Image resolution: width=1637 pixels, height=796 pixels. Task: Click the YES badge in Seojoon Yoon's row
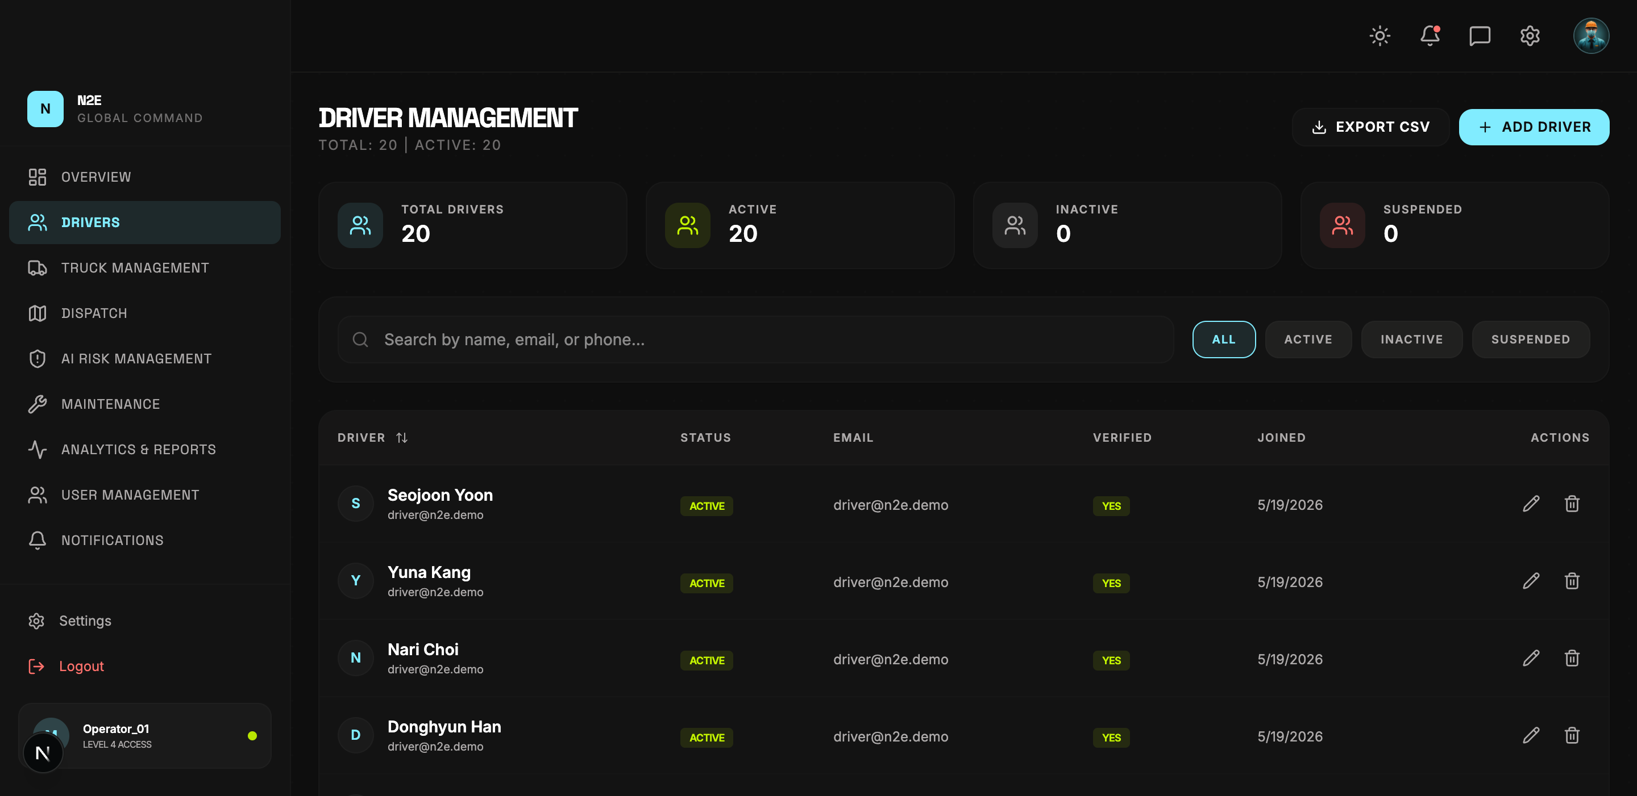click(1111, 506)
